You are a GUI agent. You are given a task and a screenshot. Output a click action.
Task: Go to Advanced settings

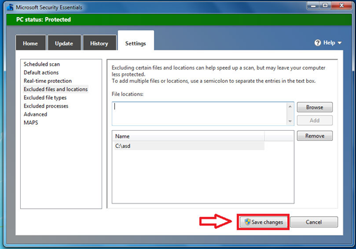point(35,114)
